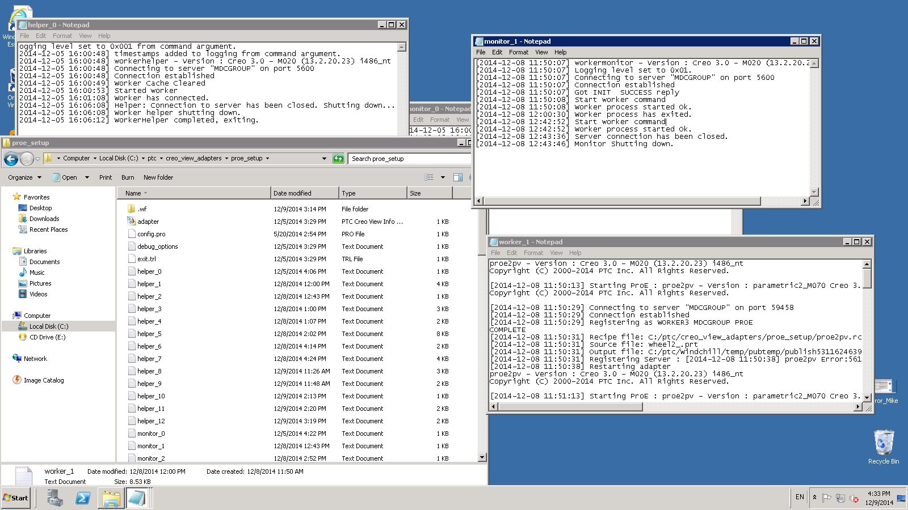The width and height of the screenshot is (908, 510).
Task: Select Local Disk (C:) in navigation pane
Action: click(x=48, y=326)
